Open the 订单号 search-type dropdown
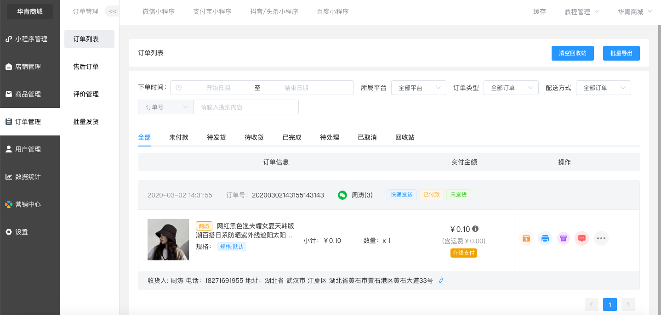Image resolution: width=661 pixels, height=315 pixels. (166, 107)
